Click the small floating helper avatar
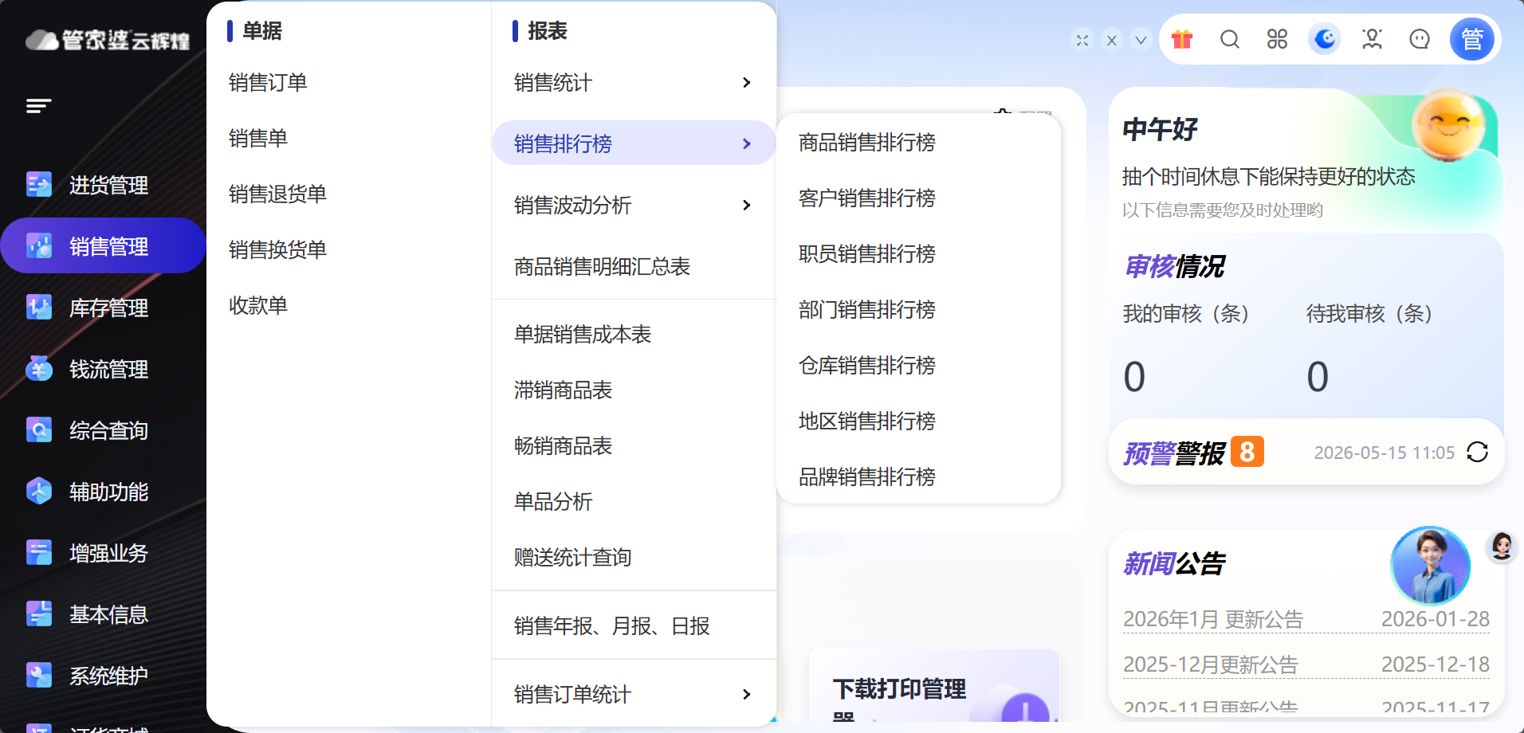Screen dimensions: 1524x733 coord(1502,546)
